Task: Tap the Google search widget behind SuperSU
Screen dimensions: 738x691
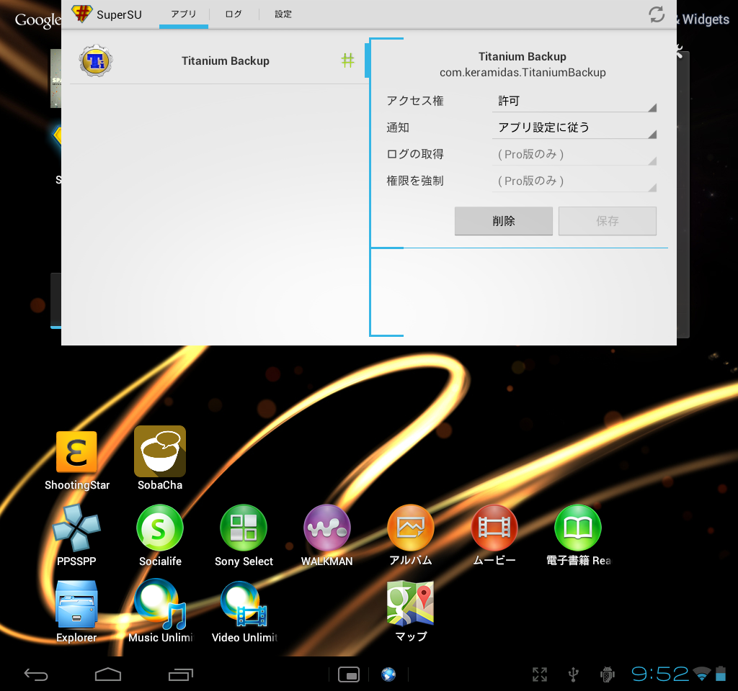Action: tap(37, 19)
